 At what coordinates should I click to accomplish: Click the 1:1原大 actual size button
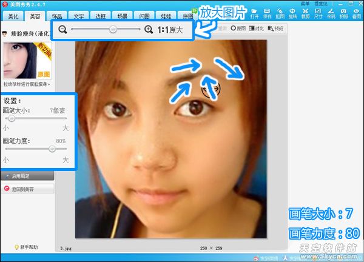click(170, 30)
